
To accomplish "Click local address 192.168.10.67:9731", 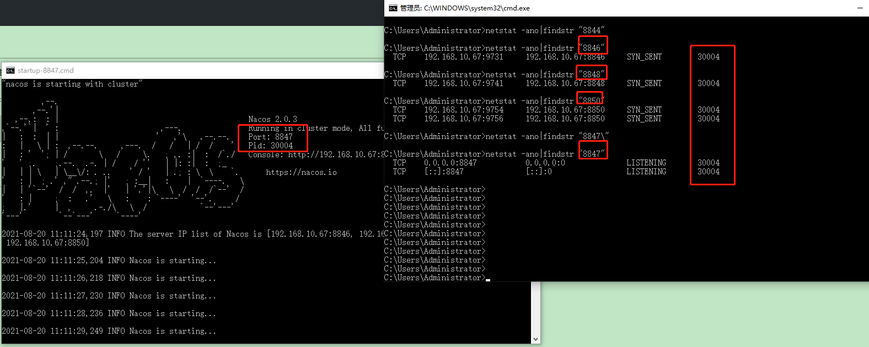I will 464,57.
